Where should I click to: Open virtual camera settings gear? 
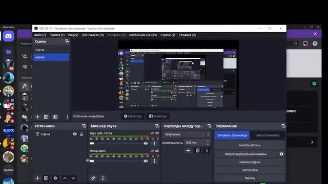pyautogui.click(x=281, y=154)
